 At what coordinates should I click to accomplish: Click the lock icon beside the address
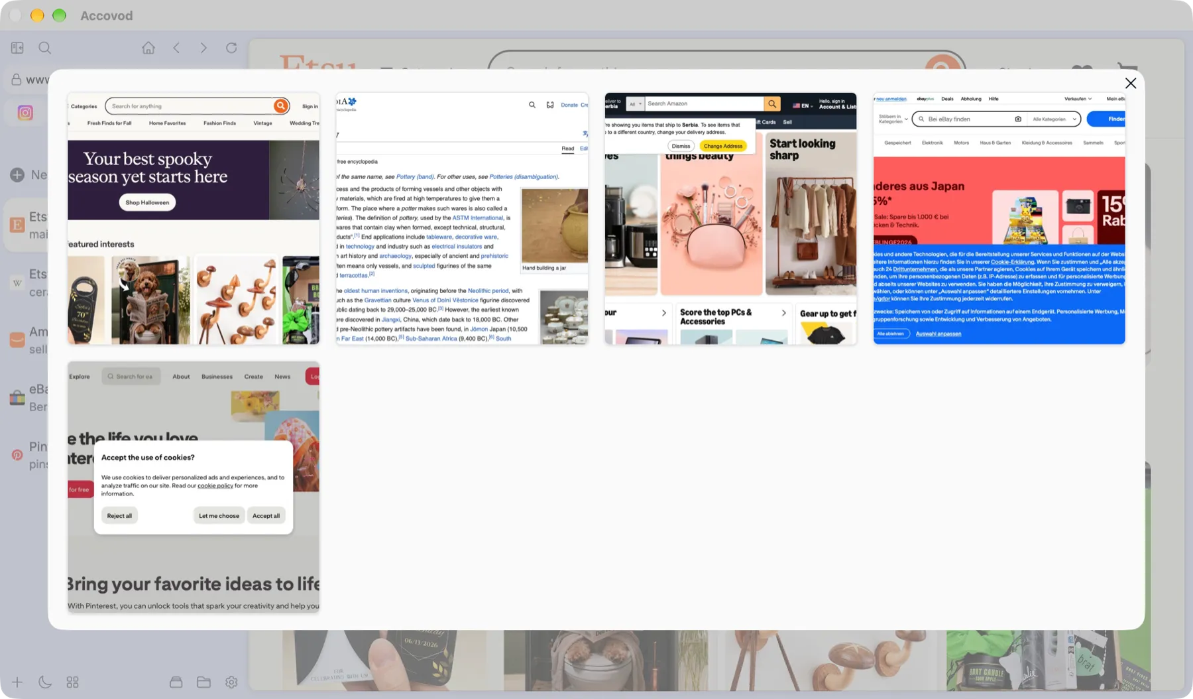click(17, 80)
